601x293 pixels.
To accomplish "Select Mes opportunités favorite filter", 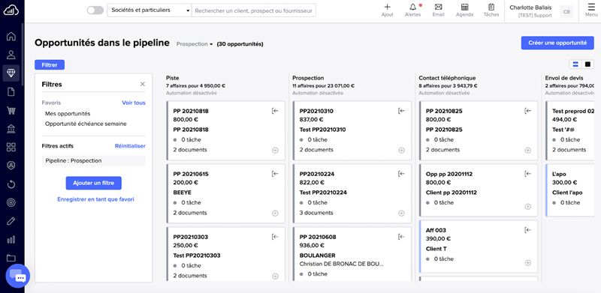I will tap(68, 114).
